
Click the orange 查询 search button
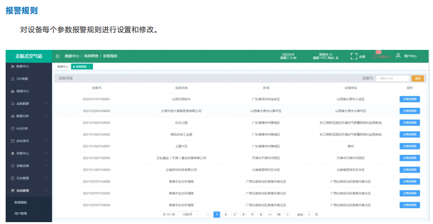[x=417, y=78]
